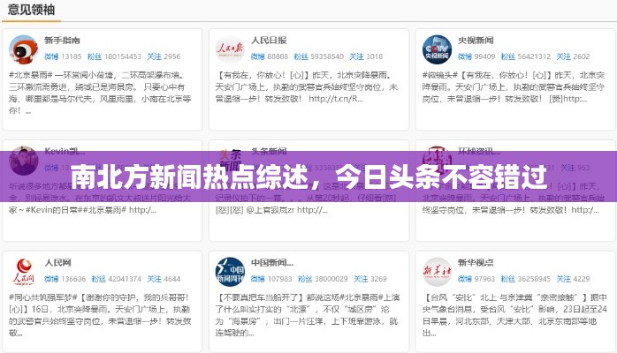This screenshot has height=353, width=617.
Task: Click 人民日报 post line 天安门广场上
Action: click(242, 86)
